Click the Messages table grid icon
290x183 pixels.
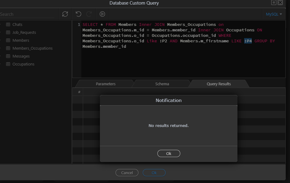click(8, 56)
